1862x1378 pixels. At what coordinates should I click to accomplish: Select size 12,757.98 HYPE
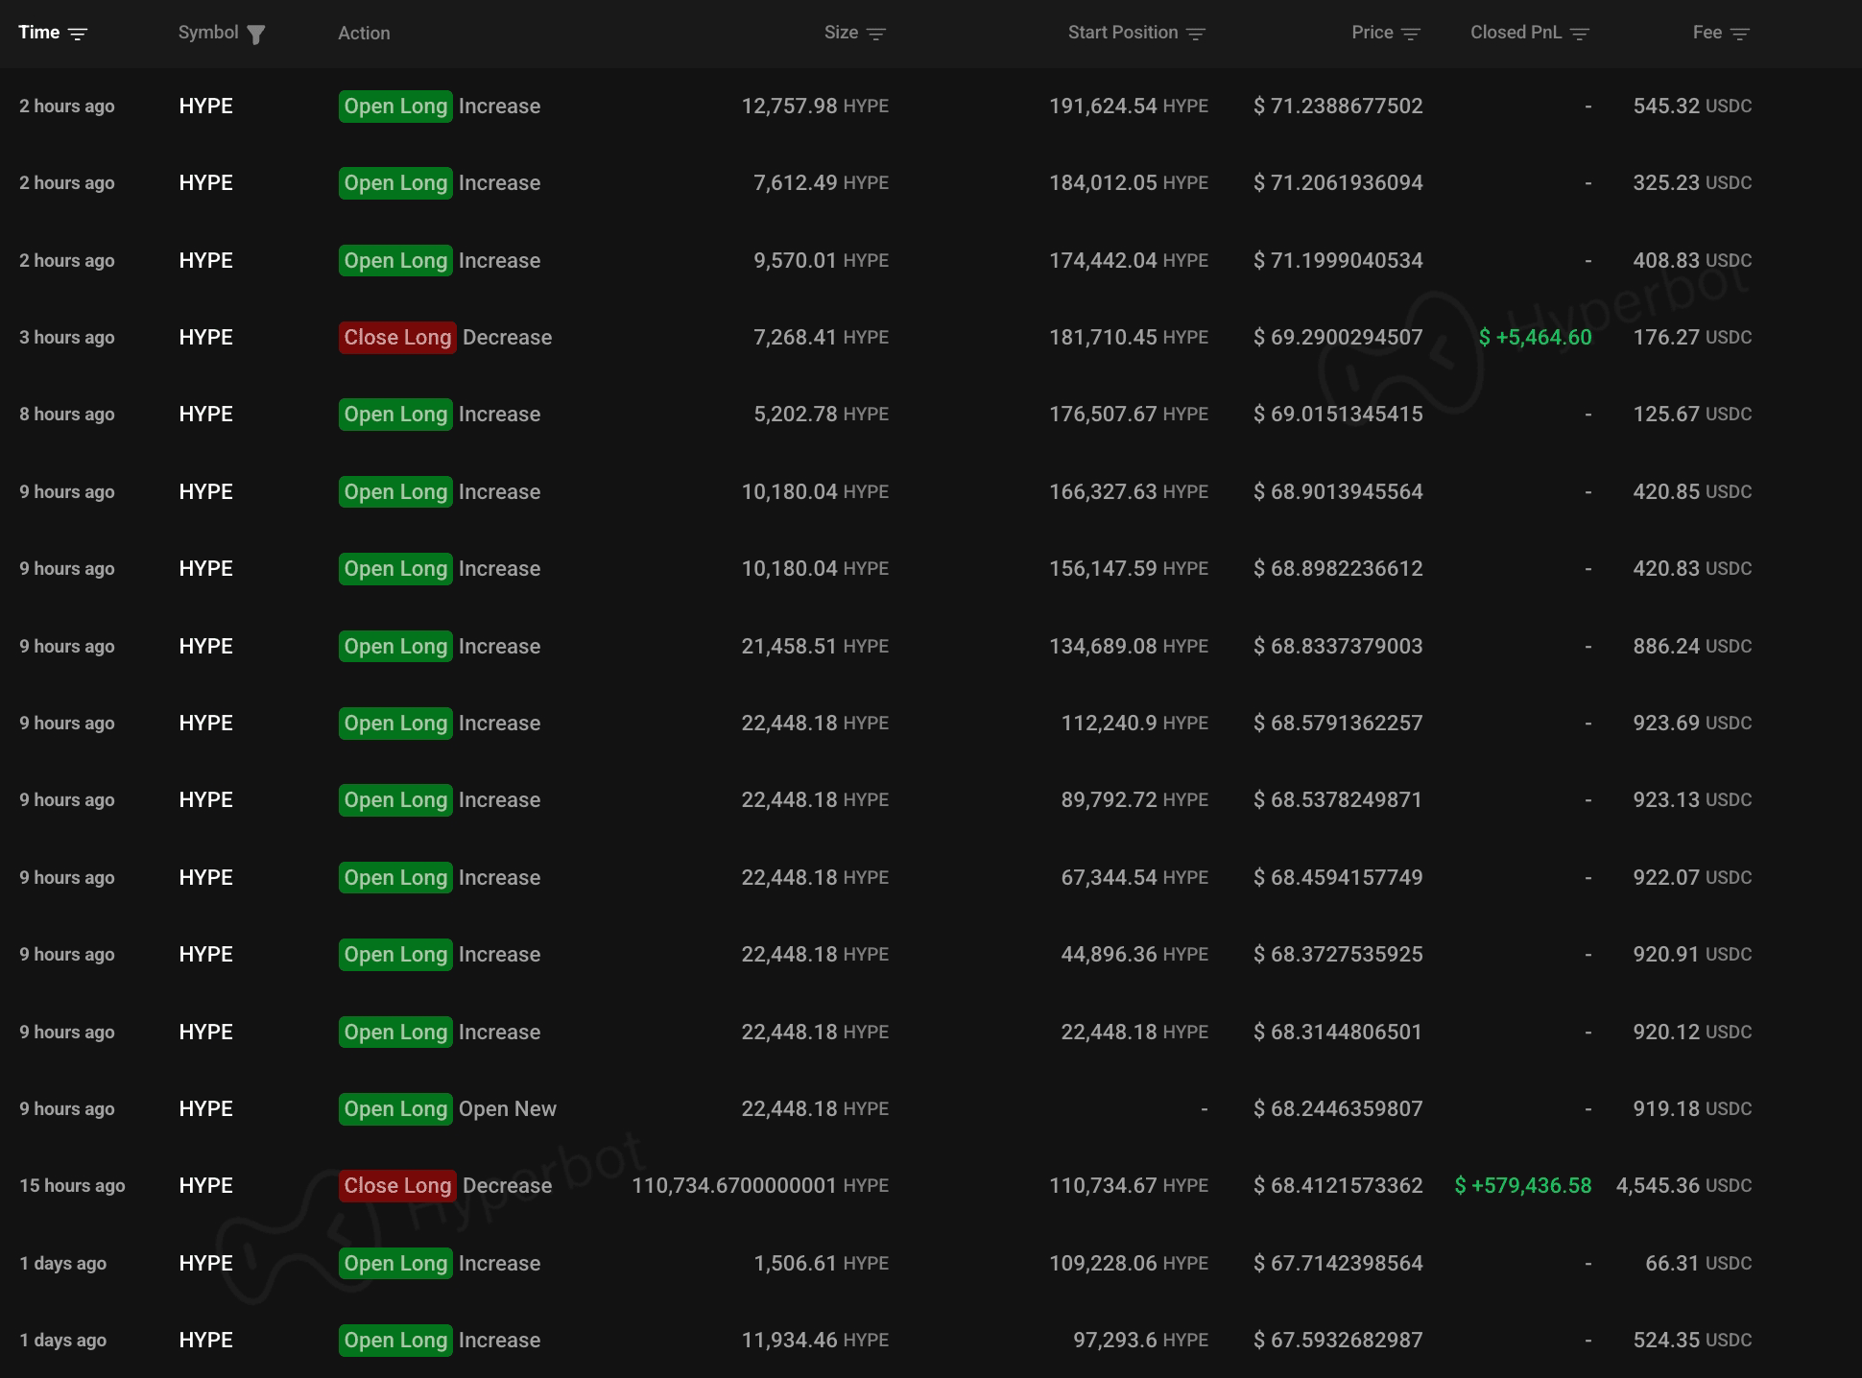click(815, 106)
